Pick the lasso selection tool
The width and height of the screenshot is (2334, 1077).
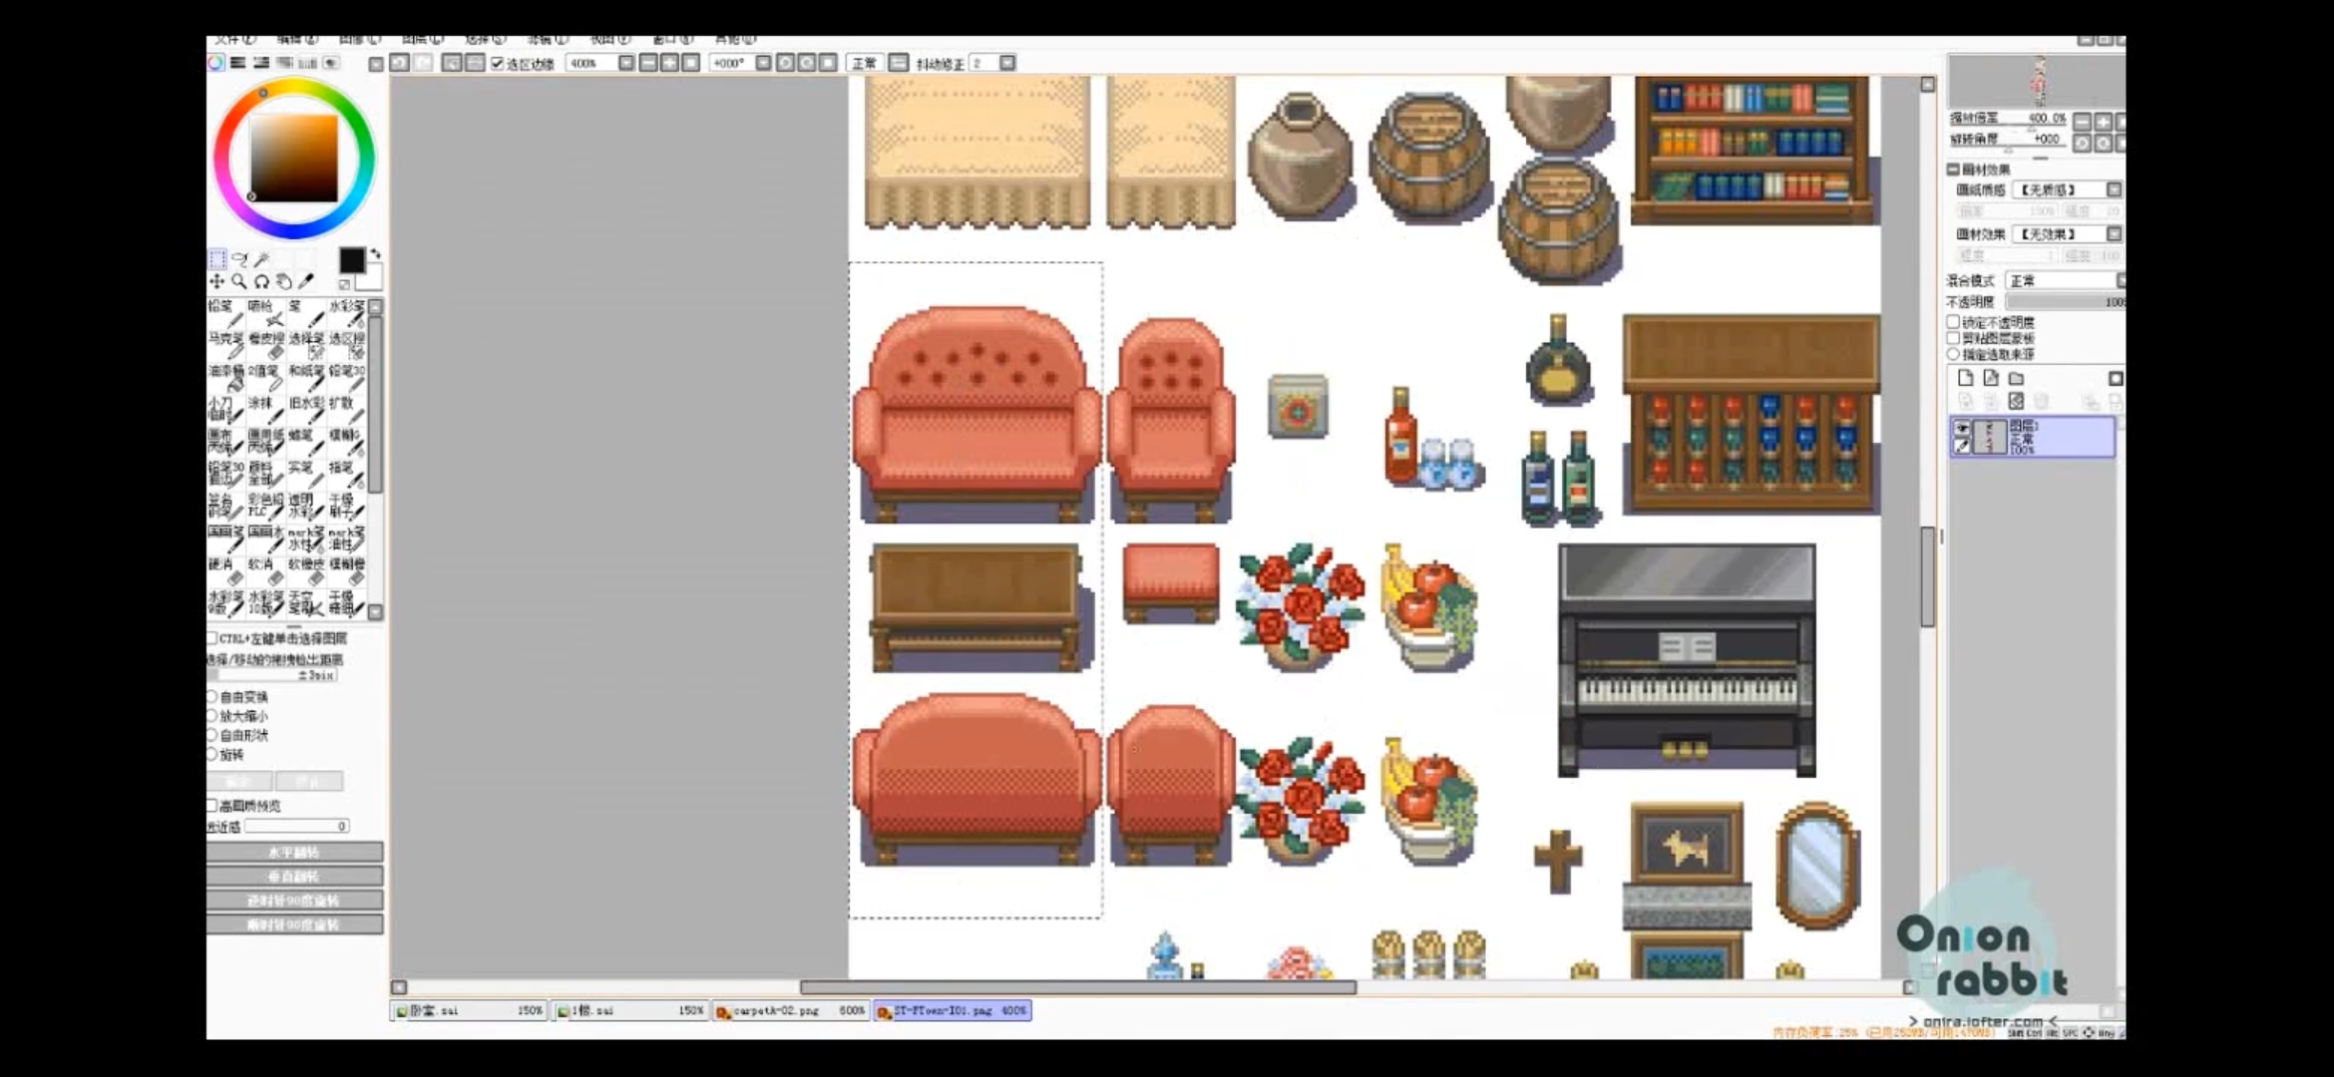click(x=239, y=259)
